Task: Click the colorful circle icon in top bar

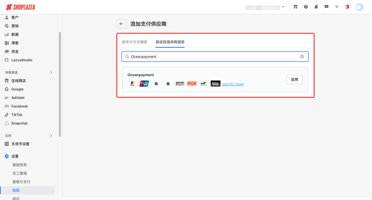Action: tap(347, 7)
